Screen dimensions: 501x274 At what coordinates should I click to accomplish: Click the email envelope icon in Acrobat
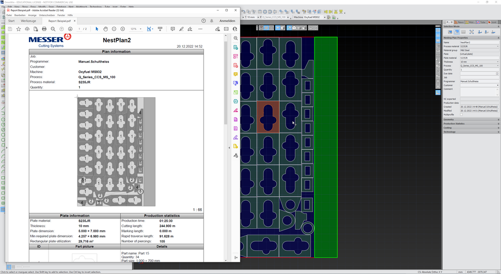pos(226,29)
